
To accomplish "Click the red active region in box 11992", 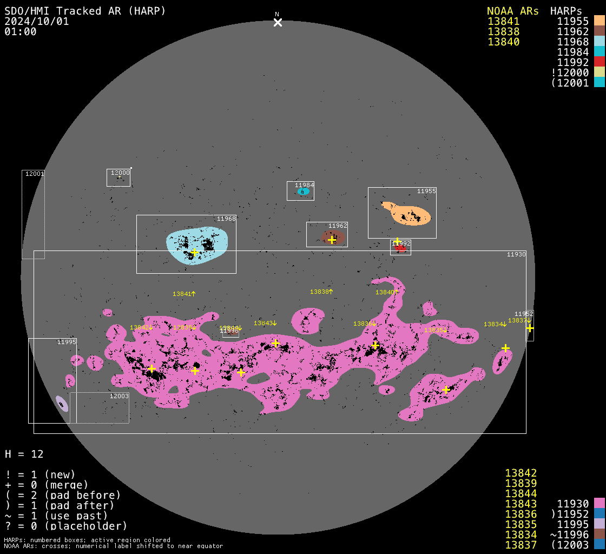I will [400, 248].
